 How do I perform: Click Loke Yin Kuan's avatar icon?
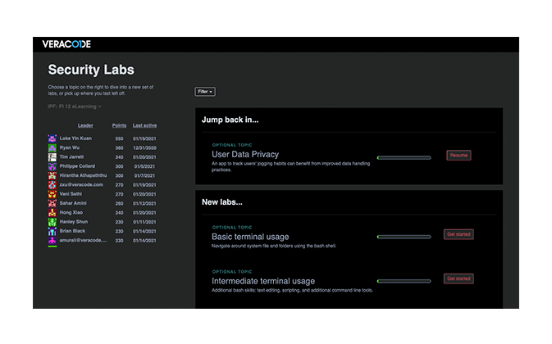52,138
